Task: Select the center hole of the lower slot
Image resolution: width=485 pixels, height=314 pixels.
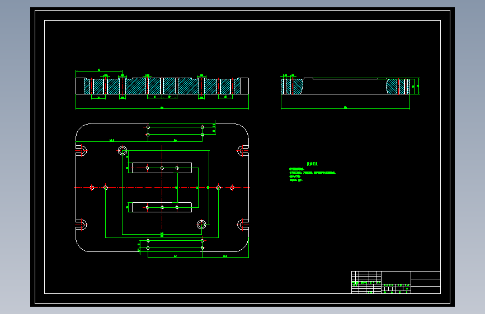Action: (x=162, y=207)
